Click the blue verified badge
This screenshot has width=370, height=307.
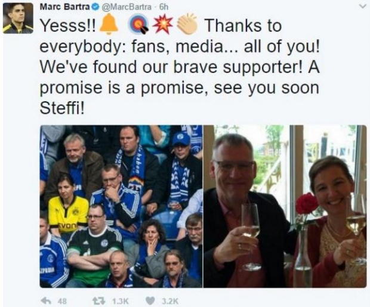tap(95, 7)
